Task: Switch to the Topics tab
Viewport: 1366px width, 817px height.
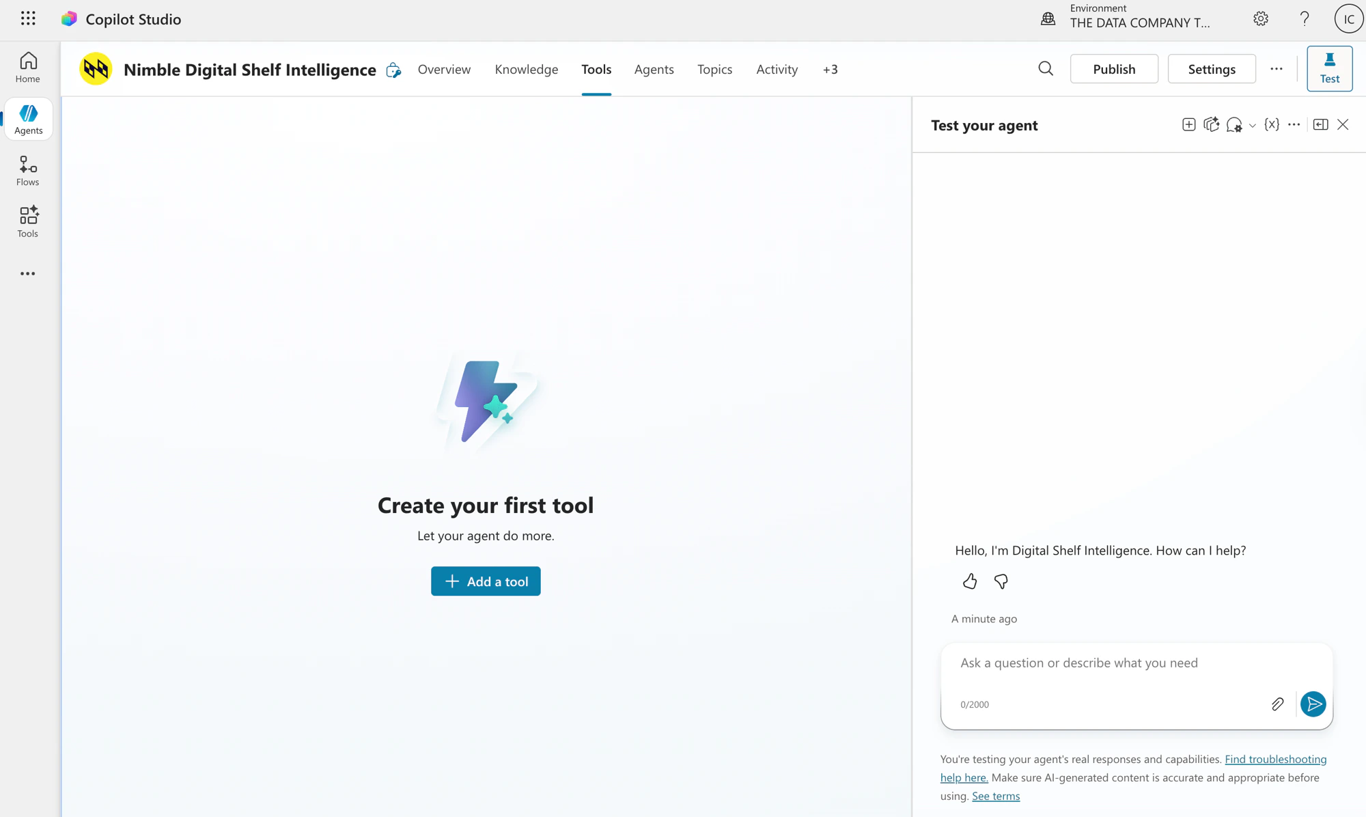Action: [x=714, y=69]
